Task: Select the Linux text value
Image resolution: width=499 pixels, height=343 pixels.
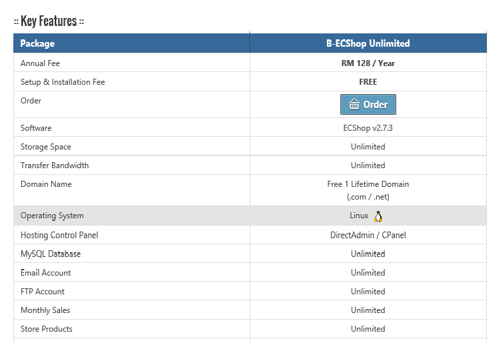Action: coord(359,216)
